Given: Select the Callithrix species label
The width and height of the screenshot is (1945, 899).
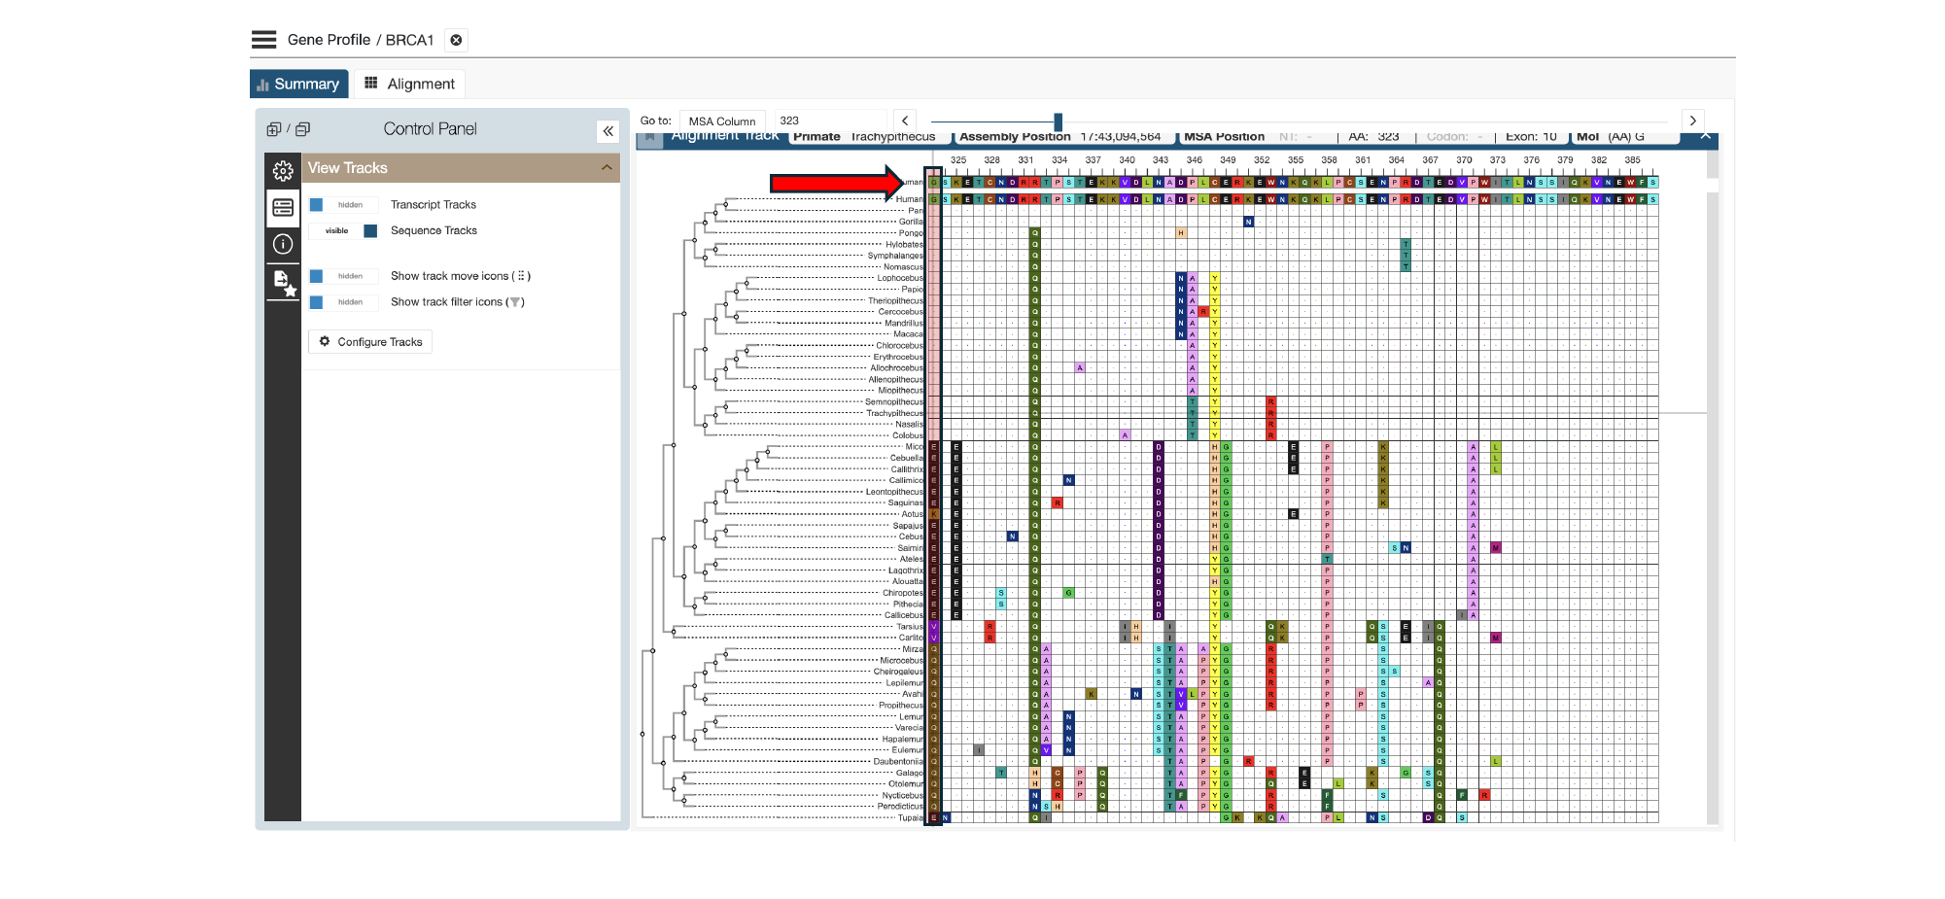Looking at the screenshot, I should pos(907,469).
